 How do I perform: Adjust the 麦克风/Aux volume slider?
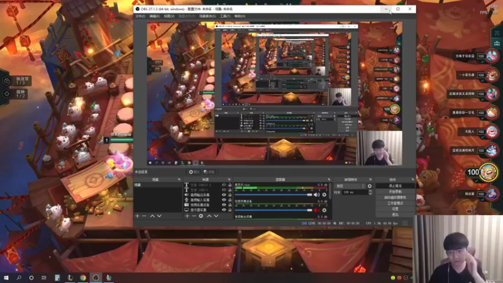[x=274, y=195]
